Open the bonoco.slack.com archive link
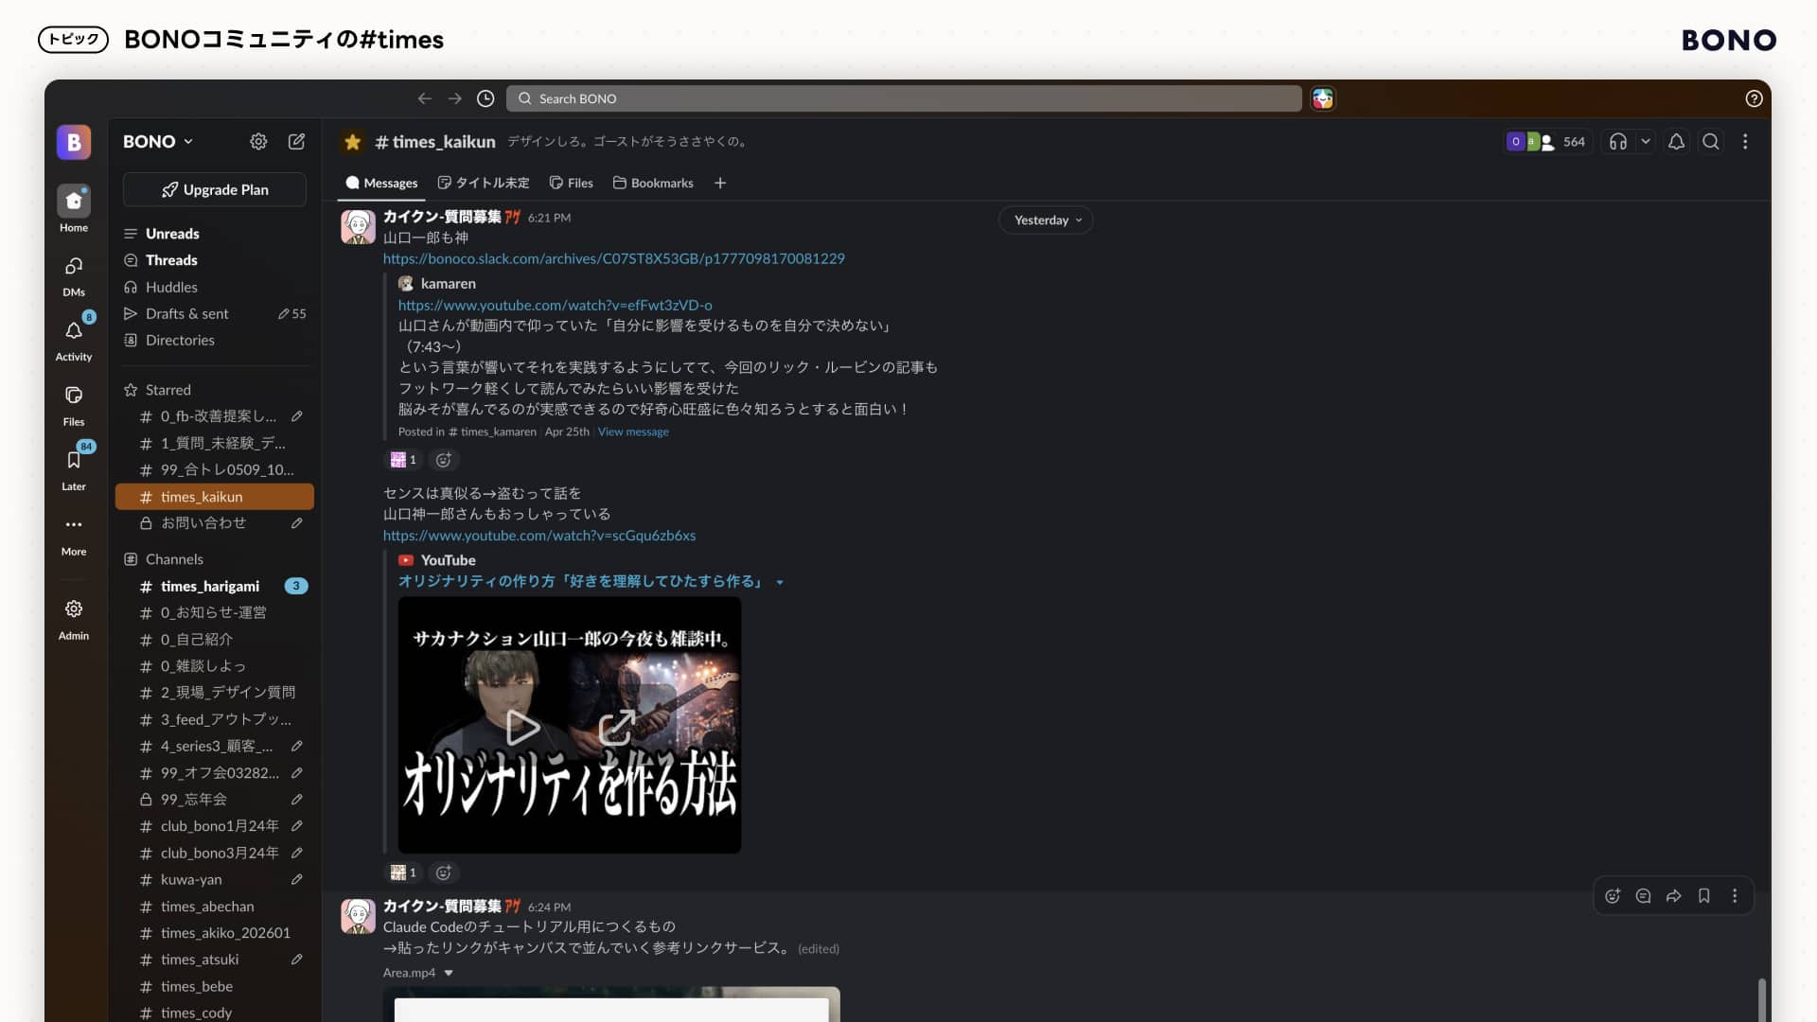1817x1022 pixels. [613, 258]
